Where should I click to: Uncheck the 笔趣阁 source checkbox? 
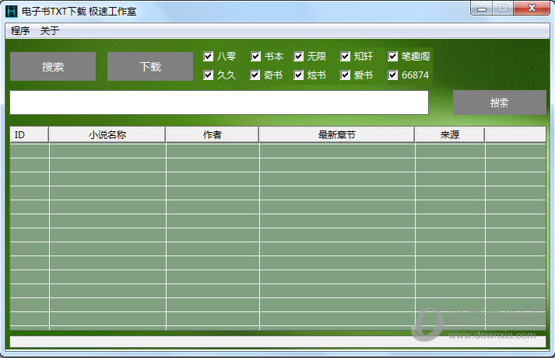[x=393, y=56]
